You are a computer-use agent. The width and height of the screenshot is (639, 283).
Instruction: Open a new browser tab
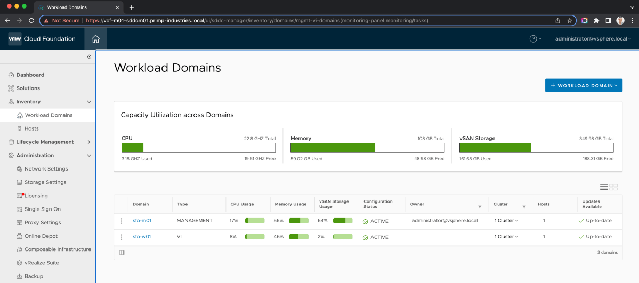(x=131, y=7)
